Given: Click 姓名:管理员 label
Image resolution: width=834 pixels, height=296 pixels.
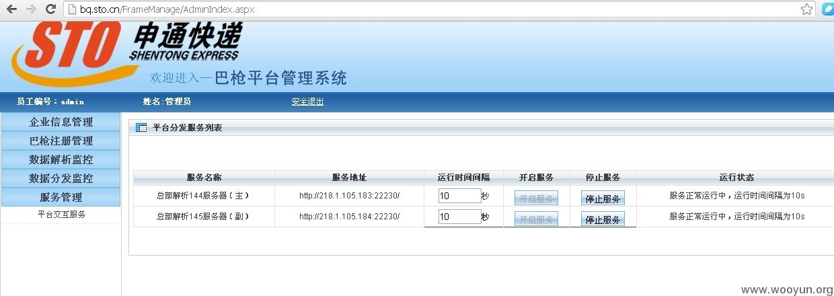Looking at the screenshot, I should tap(167, 102).
